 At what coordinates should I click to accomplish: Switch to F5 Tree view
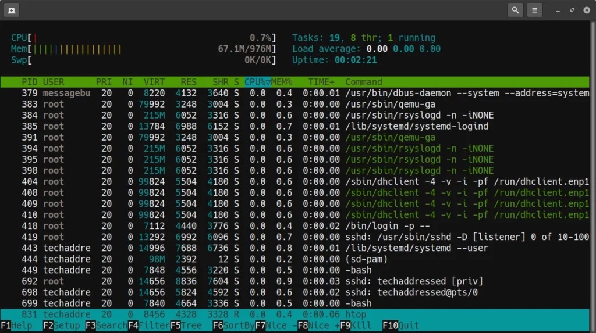tap(186, 325)
